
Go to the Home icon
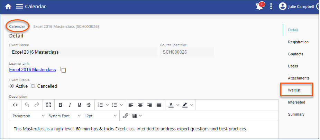[x=8, y=7]
